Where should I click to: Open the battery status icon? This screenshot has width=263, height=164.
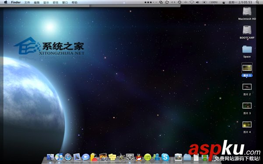coord(204,2)
